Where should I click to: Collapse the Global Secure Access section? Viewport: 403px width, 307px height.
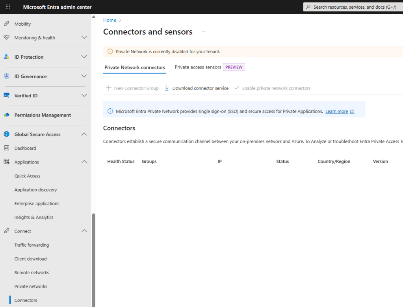click(x=84, y=134)
